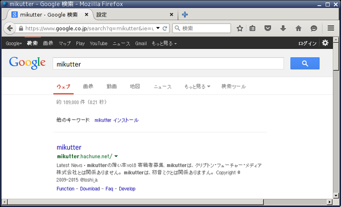The width and height of the screenshot is (341, 207).
Task: Open 検索ツール options
Action: [x=234, y=86]
